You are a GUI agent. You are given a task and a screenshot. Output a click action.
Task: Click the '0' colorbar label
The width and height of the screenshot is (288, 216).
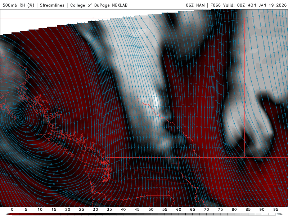tap(12, 210)
